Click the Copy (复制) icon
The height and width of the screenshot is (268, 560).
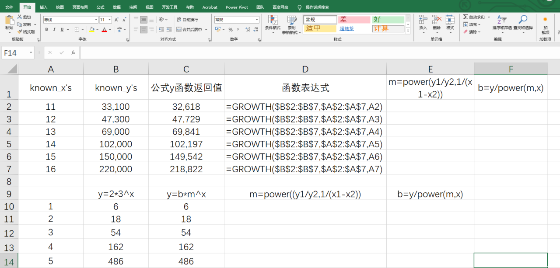[x=20, y=24]
